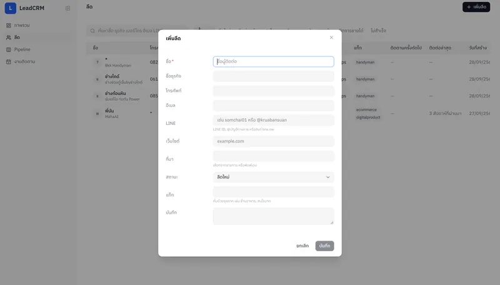Click the chevron arrow in สถานะ select
This screenshot has height=285, width=500.
pos(327,177)
